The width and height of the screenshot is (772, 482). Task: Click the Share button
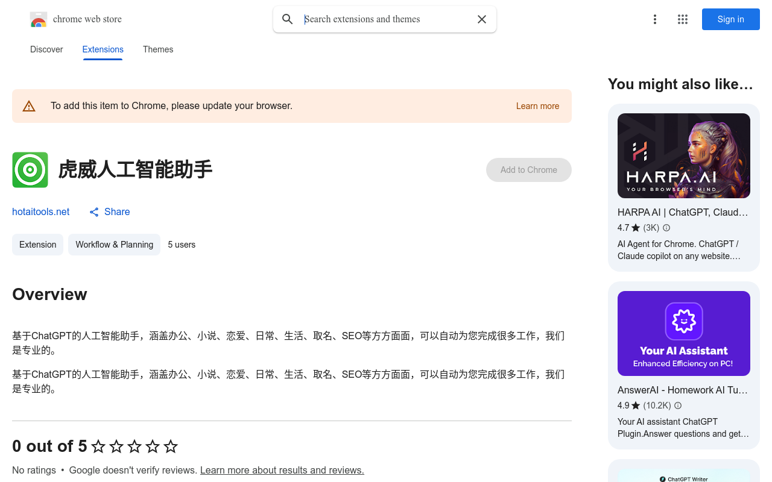[110, 211]
